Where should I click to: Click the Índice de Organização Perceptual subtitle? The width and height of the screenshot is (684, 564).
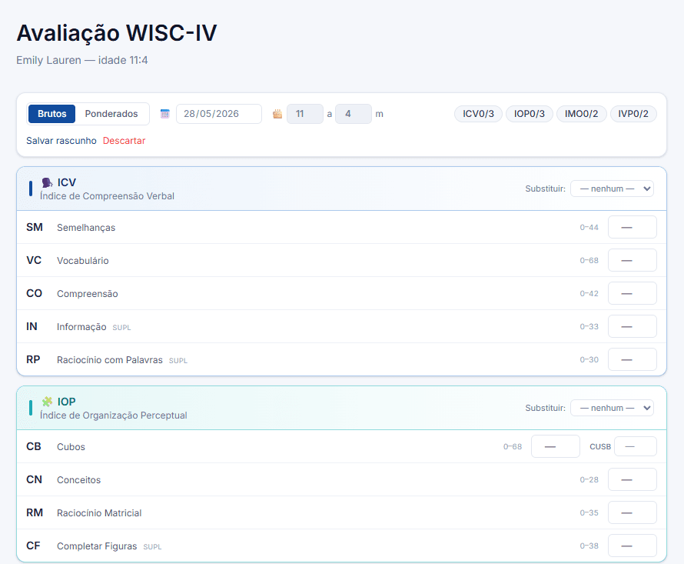pyautogui.click(x=114, y=415)
